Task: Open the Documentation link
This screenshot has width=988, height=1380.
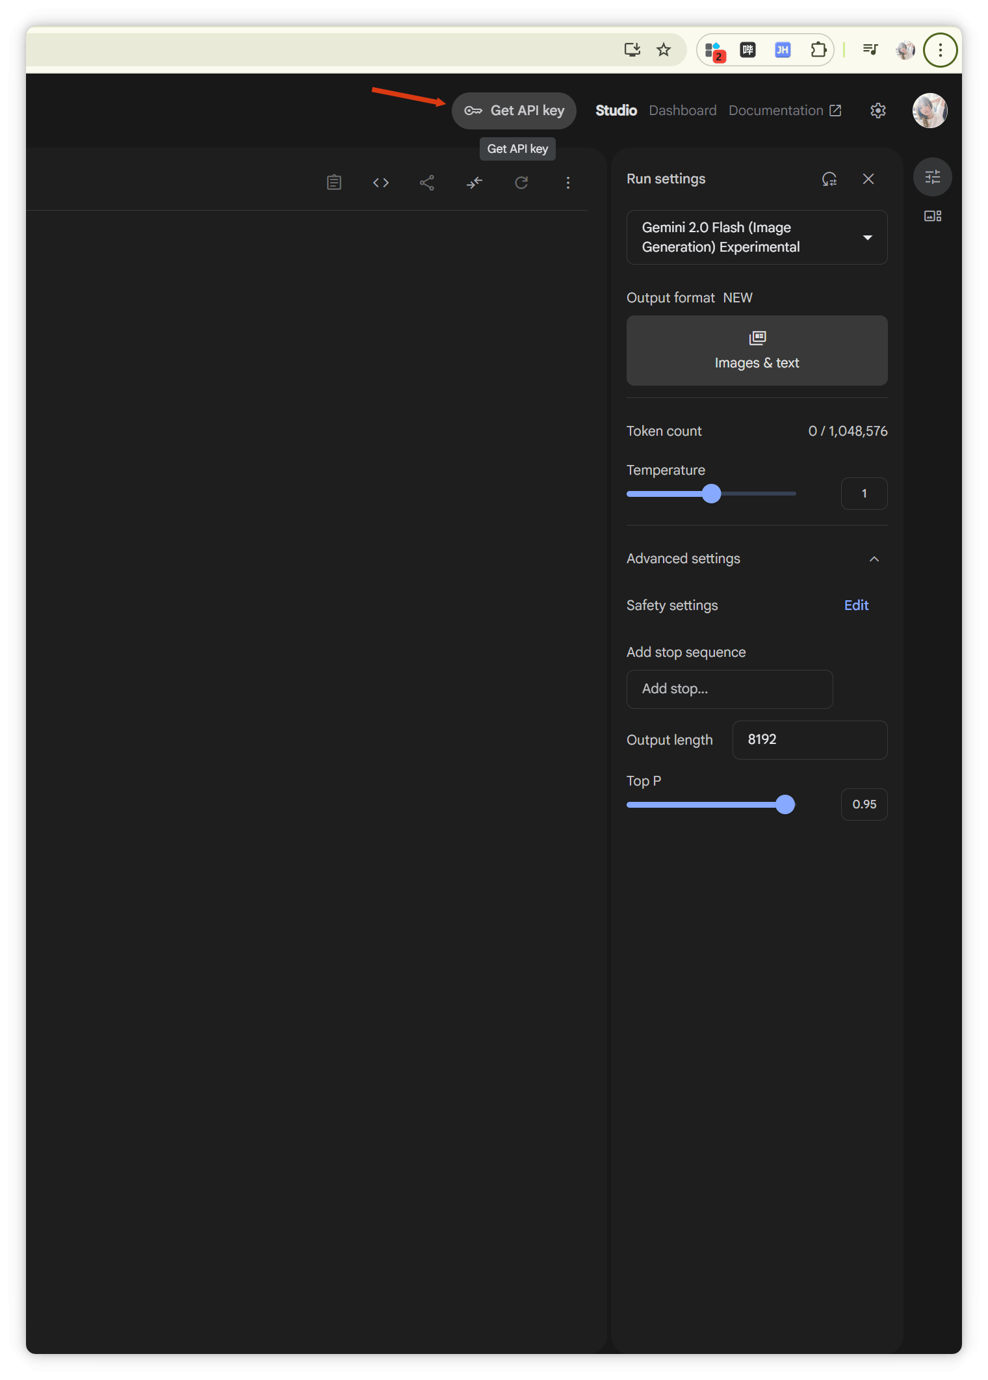Action: [785, 111]
